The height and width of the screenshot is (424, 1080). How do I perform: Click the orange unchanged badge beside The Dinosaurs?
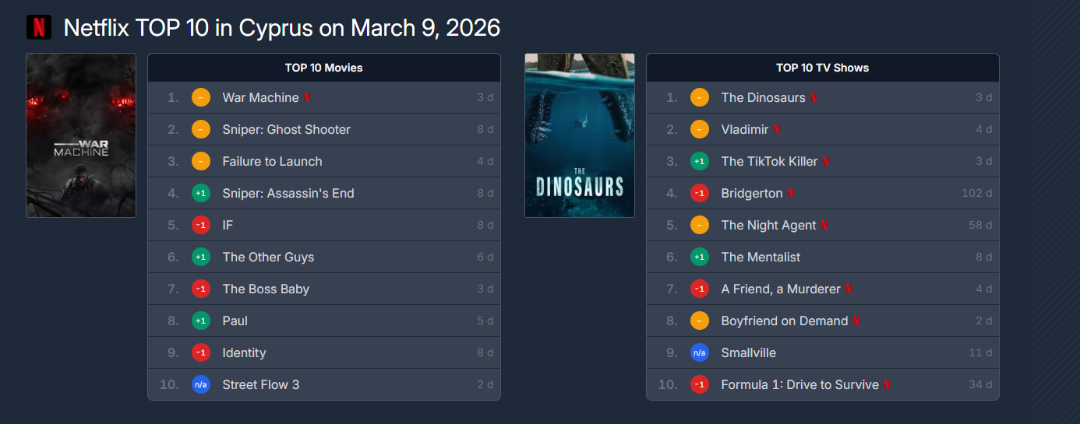coord(700,97)
